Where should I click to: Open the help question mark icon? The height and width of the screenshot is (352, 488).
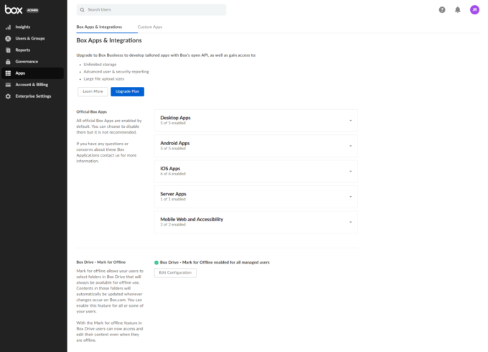coord(441,10)
